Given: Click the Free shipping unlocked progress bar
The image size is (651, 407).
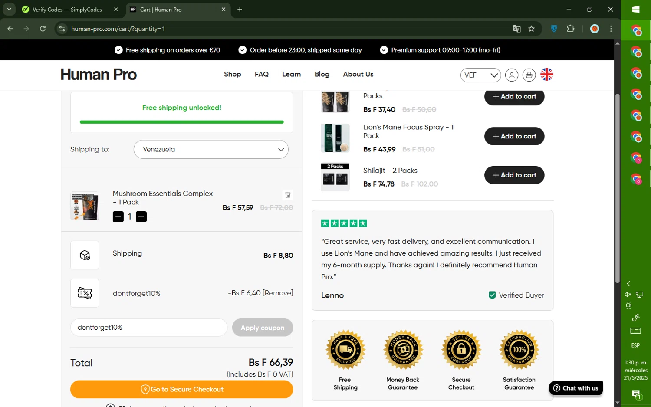Looking at the screenshot, I should (181, 122).
